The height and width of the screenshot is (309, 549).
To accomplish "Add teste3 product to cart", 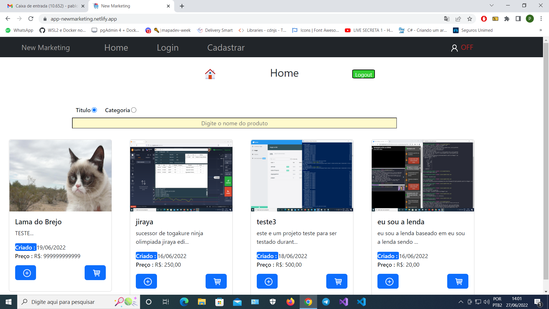I will [337, 281].
